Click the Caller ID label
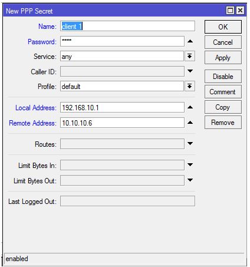This screenshot has height=267, width=250. point(44,71)
